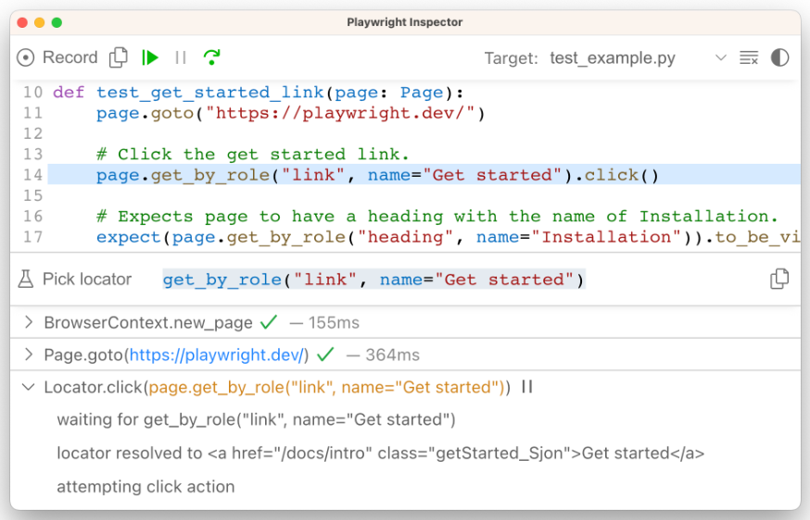This screenshot has height=520, width=810.
Task: Click the green Step over icon
Action: click(x=212, y=57)
